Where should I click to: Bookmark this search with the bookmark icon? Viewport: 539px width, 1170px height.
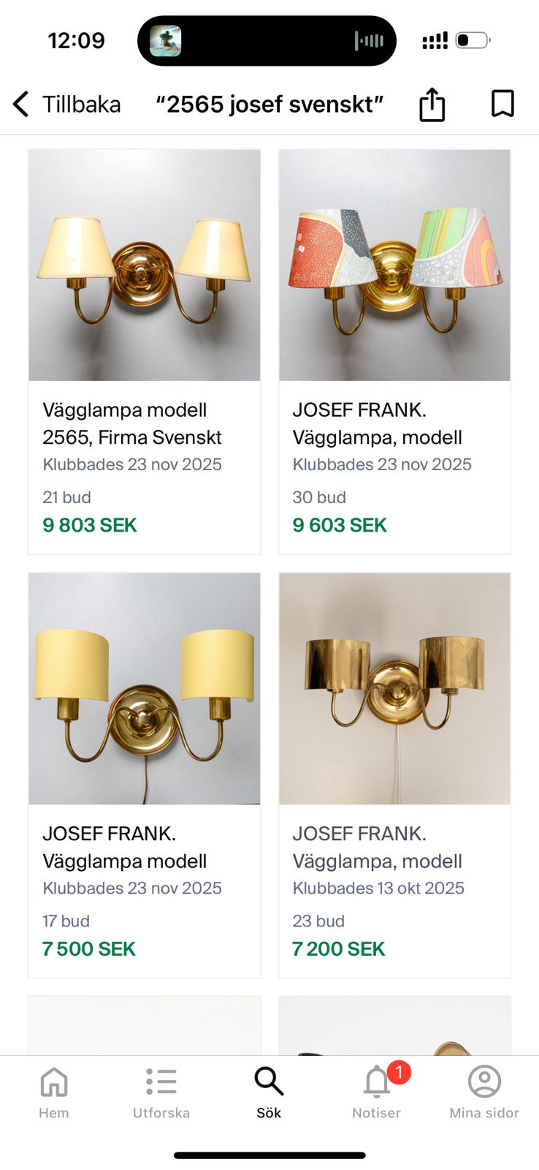(x=502, y=104)
